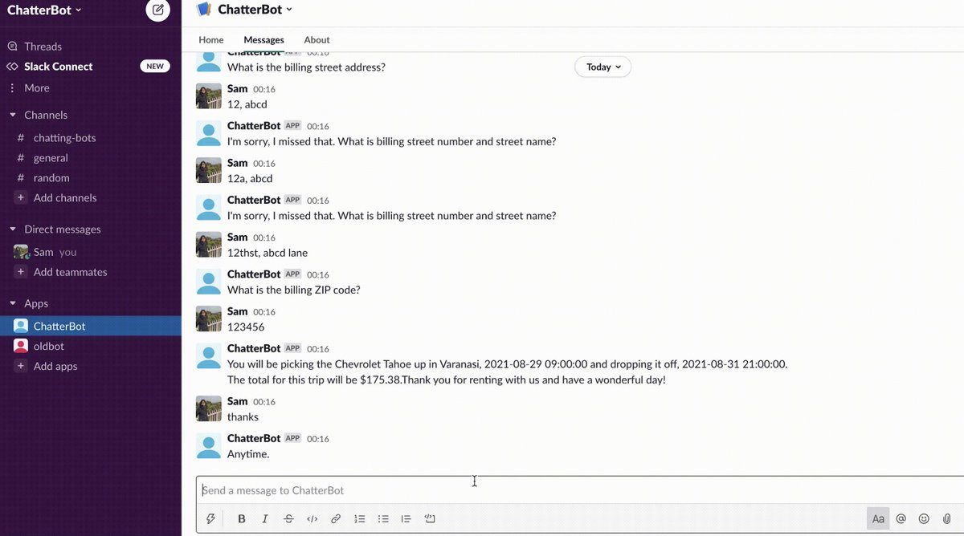The height and width of the screenshot is (536, 964).
Task: Click the plus icon beside Add teammates
Action: [x=21, y=272]
